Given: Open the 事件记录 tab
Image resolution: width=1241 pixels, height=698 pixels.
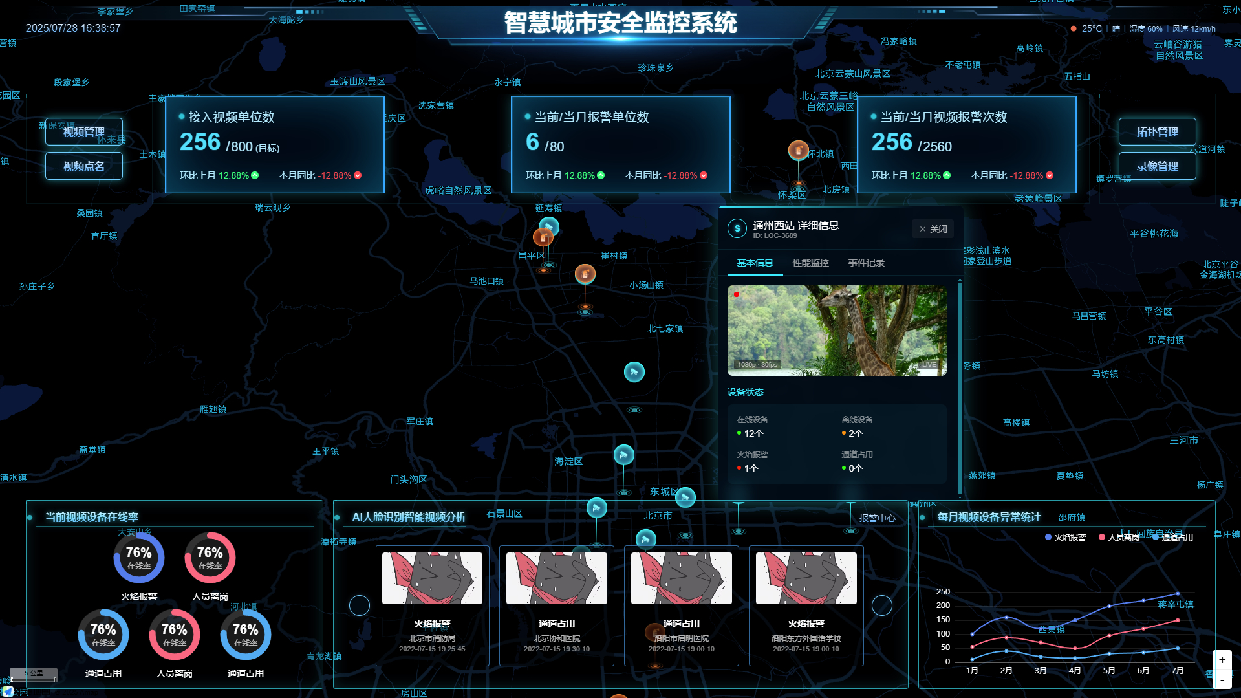Looking at the screenshot, I should pos(866,263).
